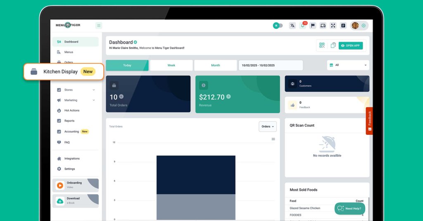Toggle the light/dark theme switch
Screen dimensions: 423x221
[x=278, y=26]
